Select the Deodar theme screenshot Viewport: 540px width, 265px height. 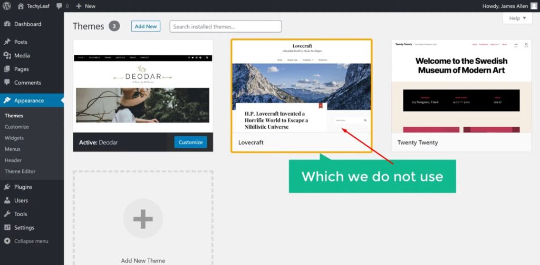[x=143, y=86]
